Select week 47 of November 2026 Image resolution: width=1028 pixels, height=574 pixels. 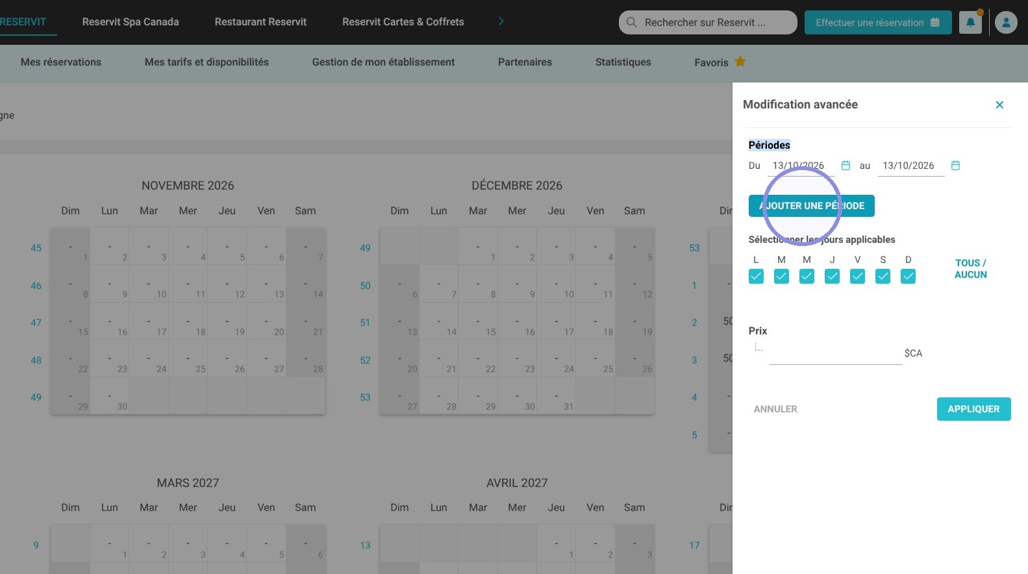[x=36, y=323]
